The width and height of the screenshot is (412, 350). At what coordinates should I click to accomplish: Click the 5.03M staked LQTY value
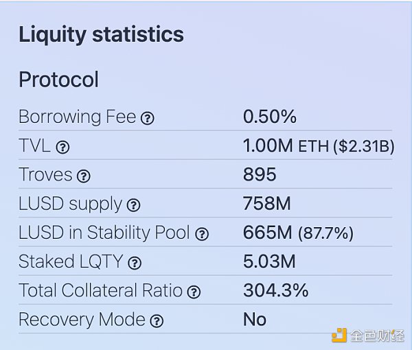(269, 262)
